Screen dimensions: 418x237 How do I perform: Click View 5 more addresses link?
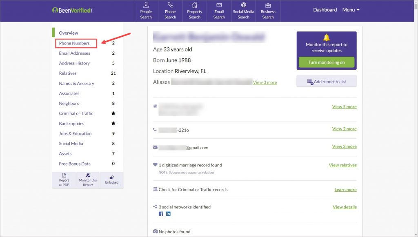[344, 107]
